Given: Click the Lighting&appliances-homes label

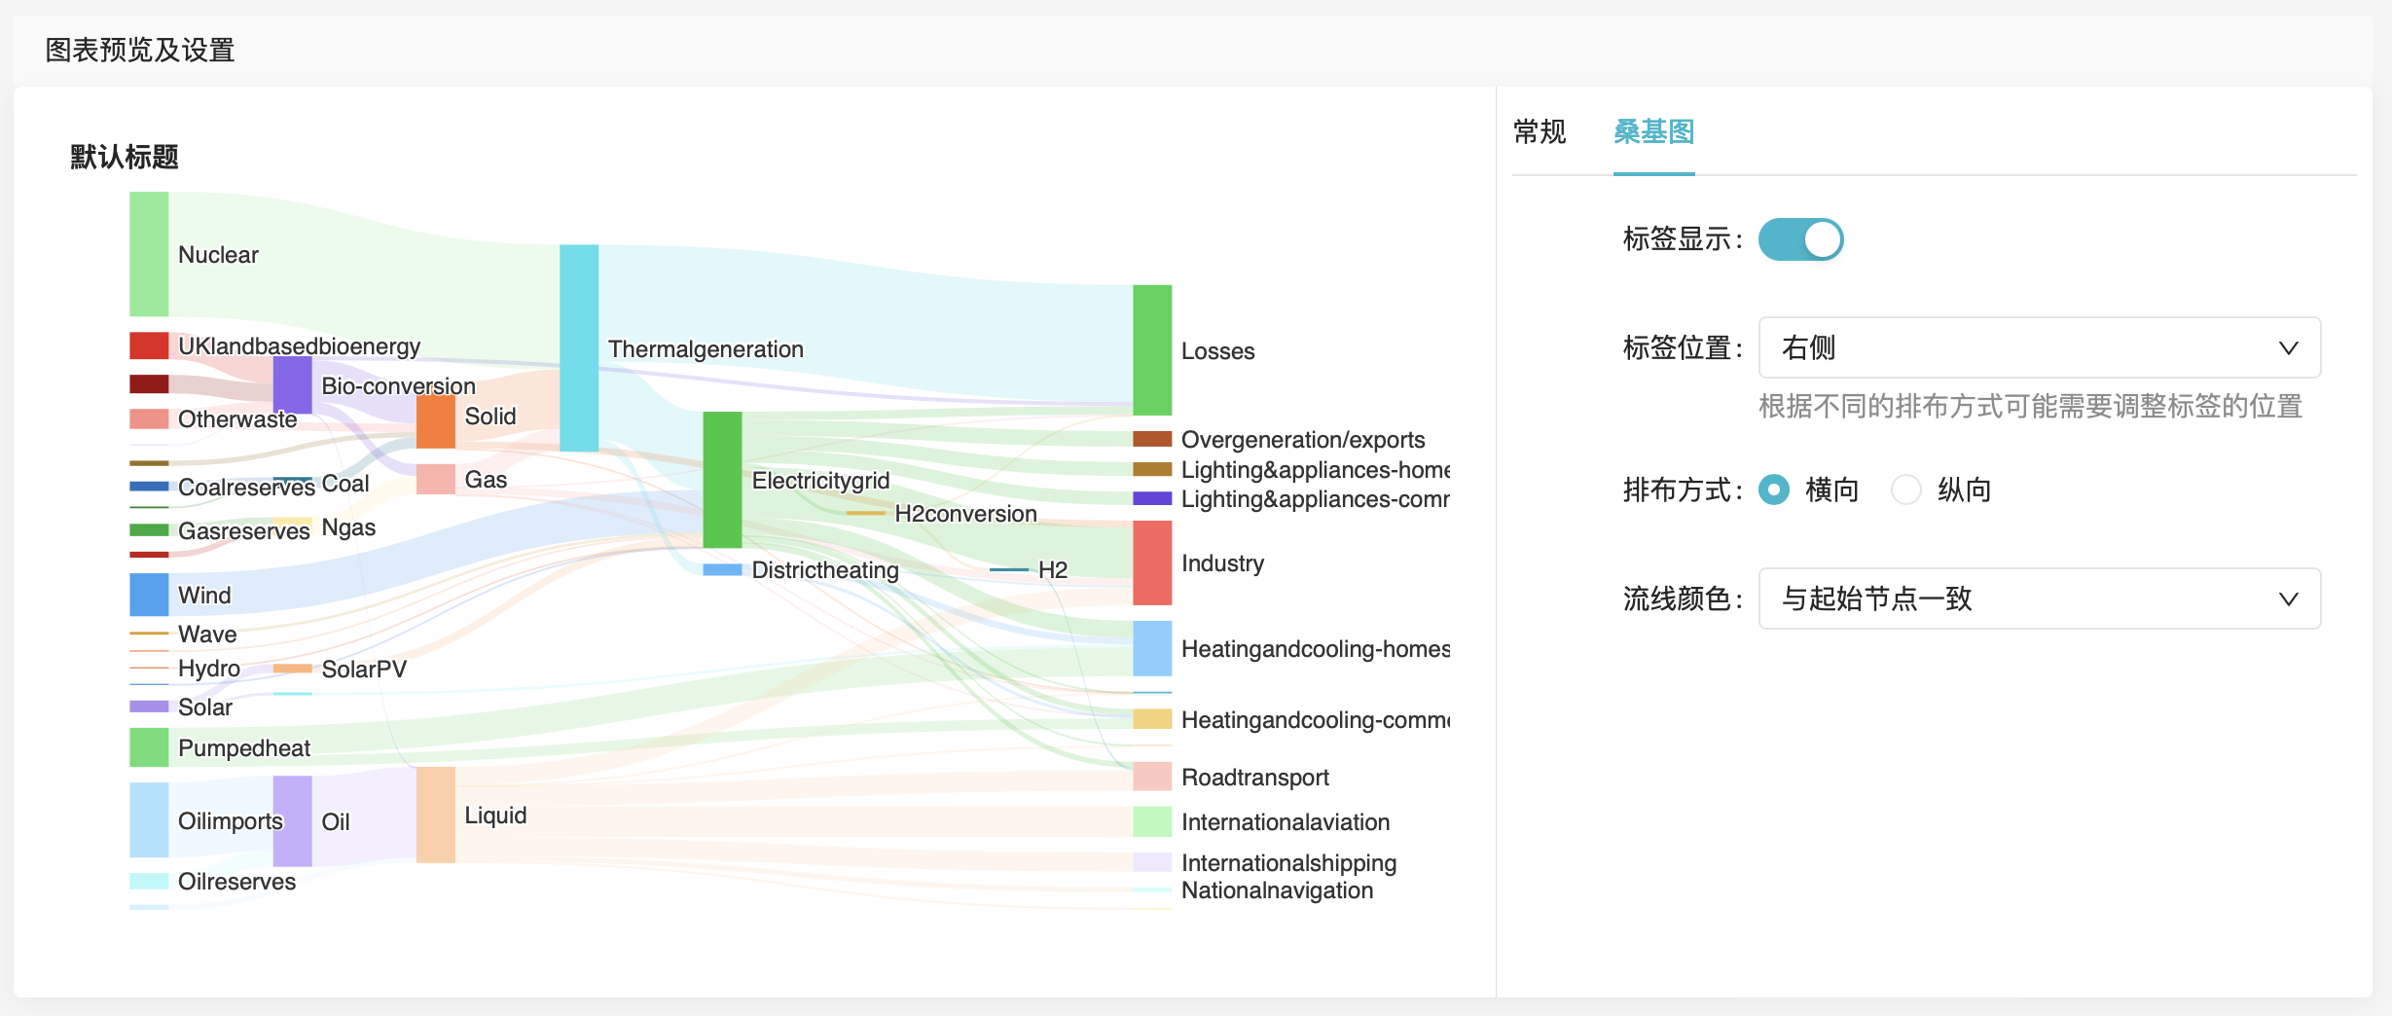Looking at the screenshot, I should point(1316,469).
